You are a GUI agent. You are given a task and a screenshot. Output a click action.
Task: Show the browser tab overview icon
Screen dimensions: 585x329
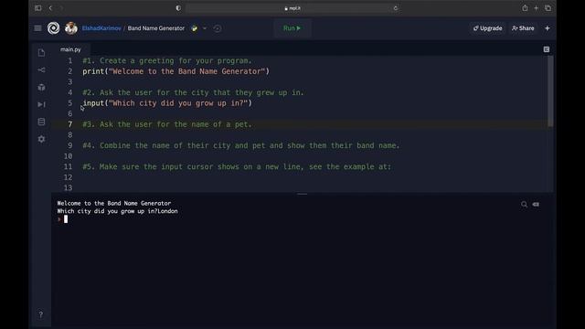548,8
